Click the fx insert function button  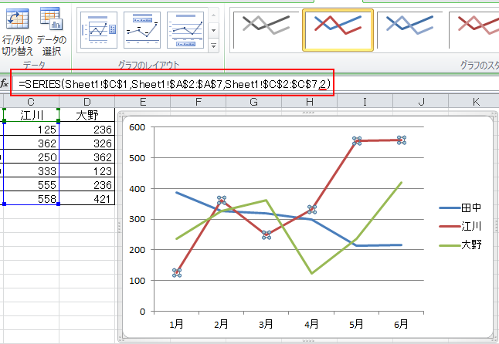(5, 83)
